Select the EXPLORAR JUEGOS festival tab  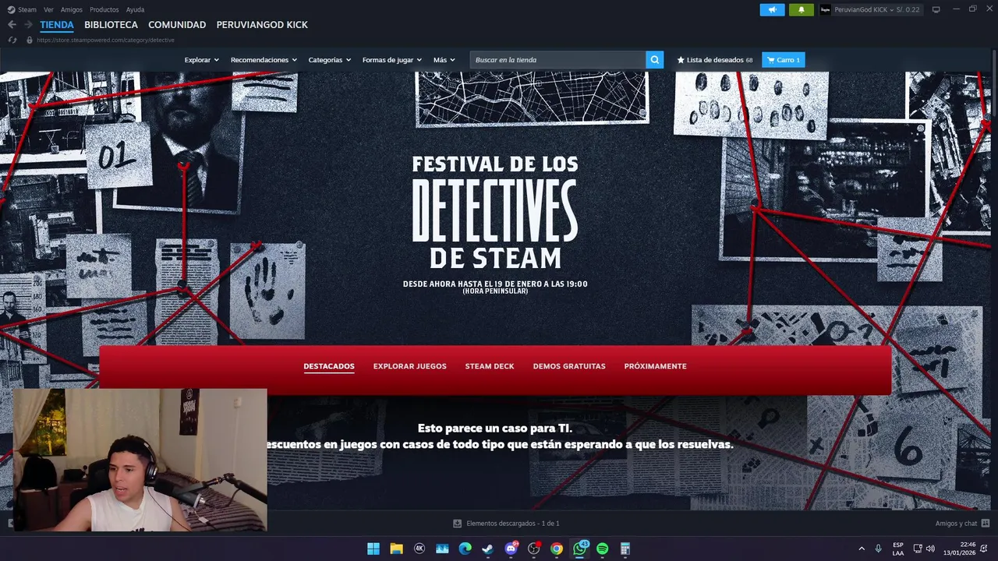click(410, 366)
